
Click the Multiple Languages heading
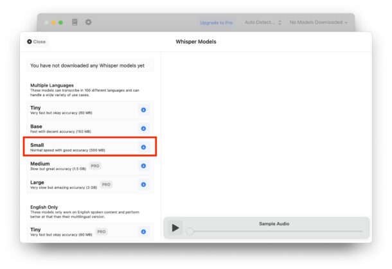pyautogui.click(x=52, y=85)
